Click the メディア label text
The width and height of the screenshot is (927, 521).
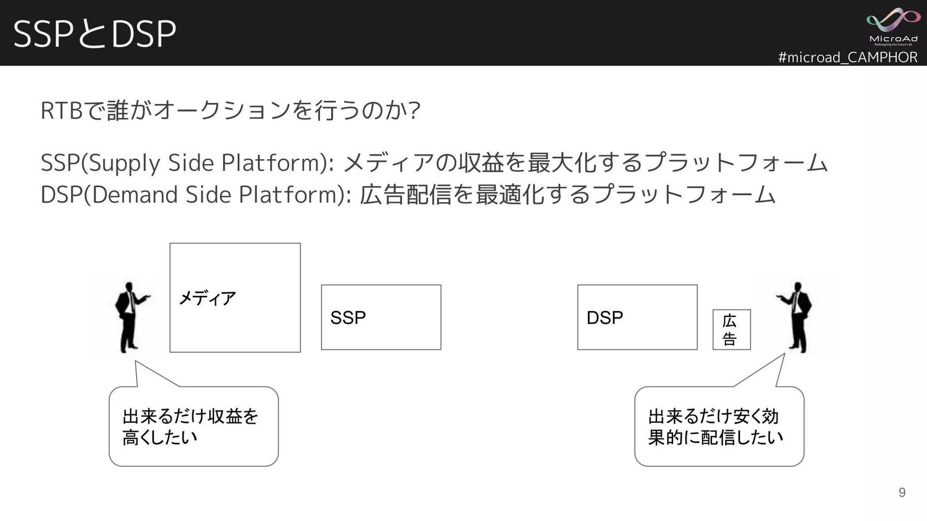pos(207,298)
